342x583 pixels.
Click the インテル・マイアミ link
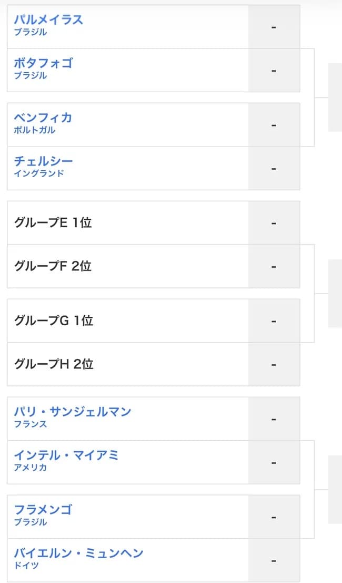[x=66, y=455]
